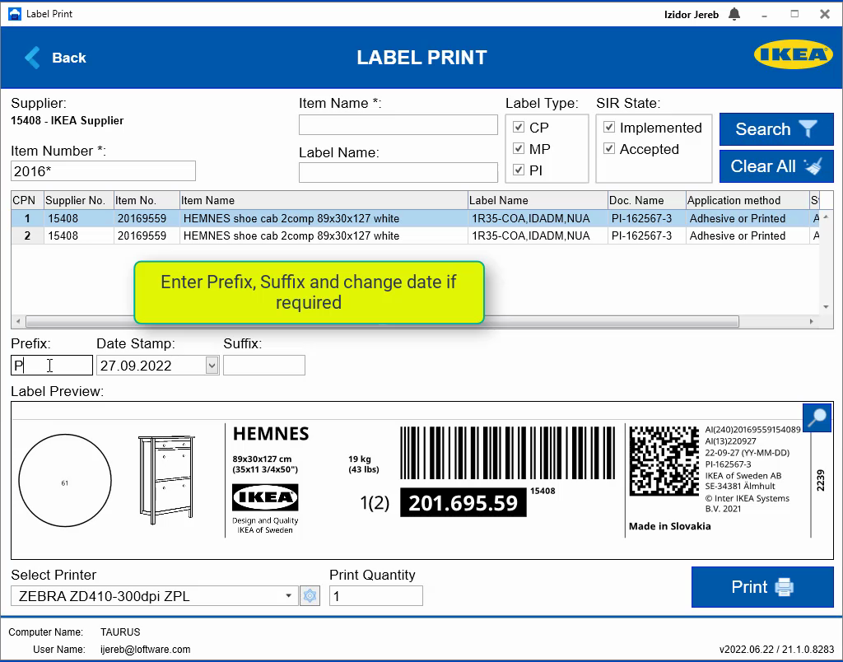This screenshot has height=662, width=843.
Task: Open the Date Stamp dropdown arrow
Action: click(212, 366)
